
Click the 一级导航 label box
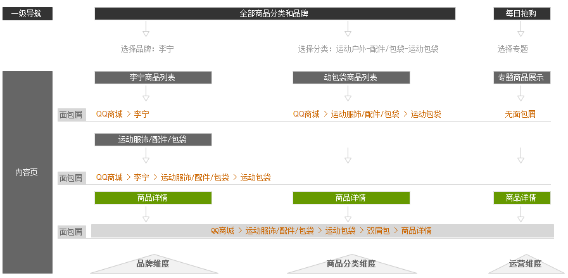tap(27, 14)
